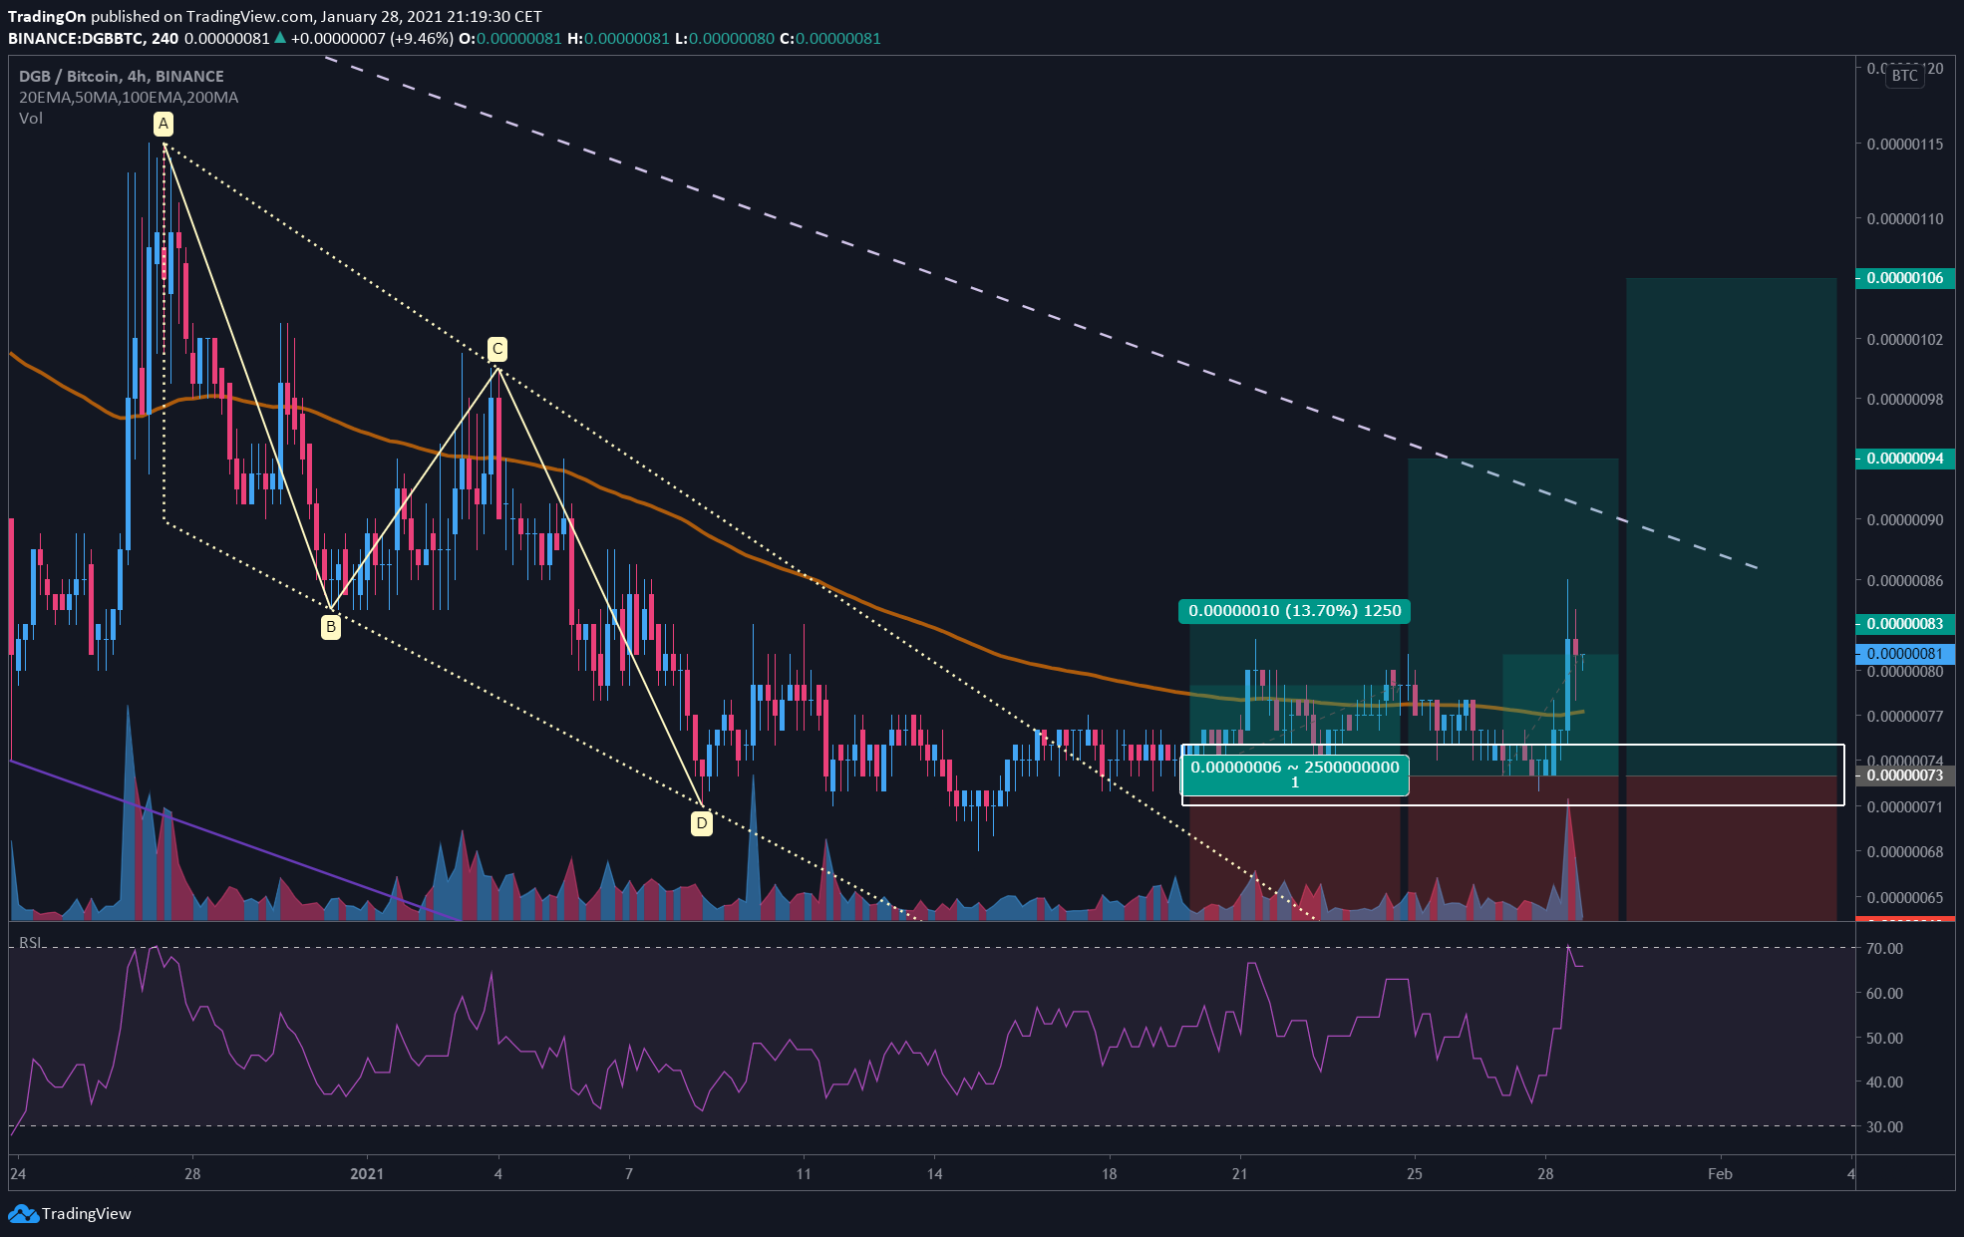Click the 70.00 RSI level label
The height and width of the screenshot is (1237, 1964).
(1884, 949)
